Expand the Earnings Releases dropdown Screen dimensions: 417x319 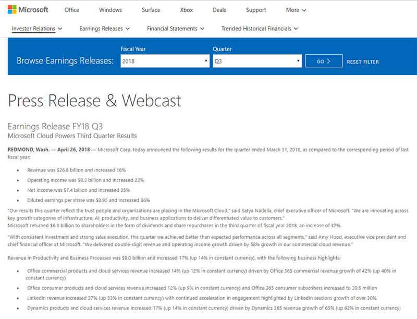click(105, 29)
